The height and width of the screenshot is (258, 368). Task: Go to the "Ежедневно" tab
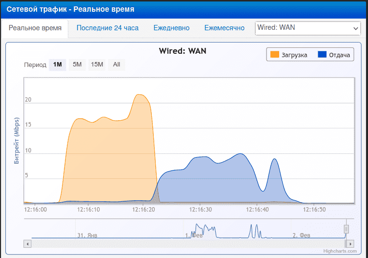pyautogui.click(x=171, y=28)
